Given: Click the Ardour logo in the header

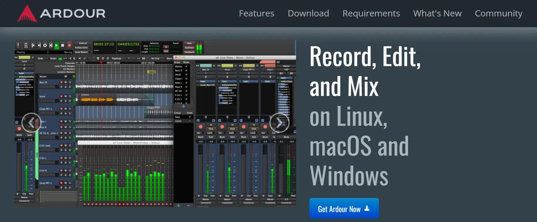Looking at the screenshot, I should click(x=61, y=13).
